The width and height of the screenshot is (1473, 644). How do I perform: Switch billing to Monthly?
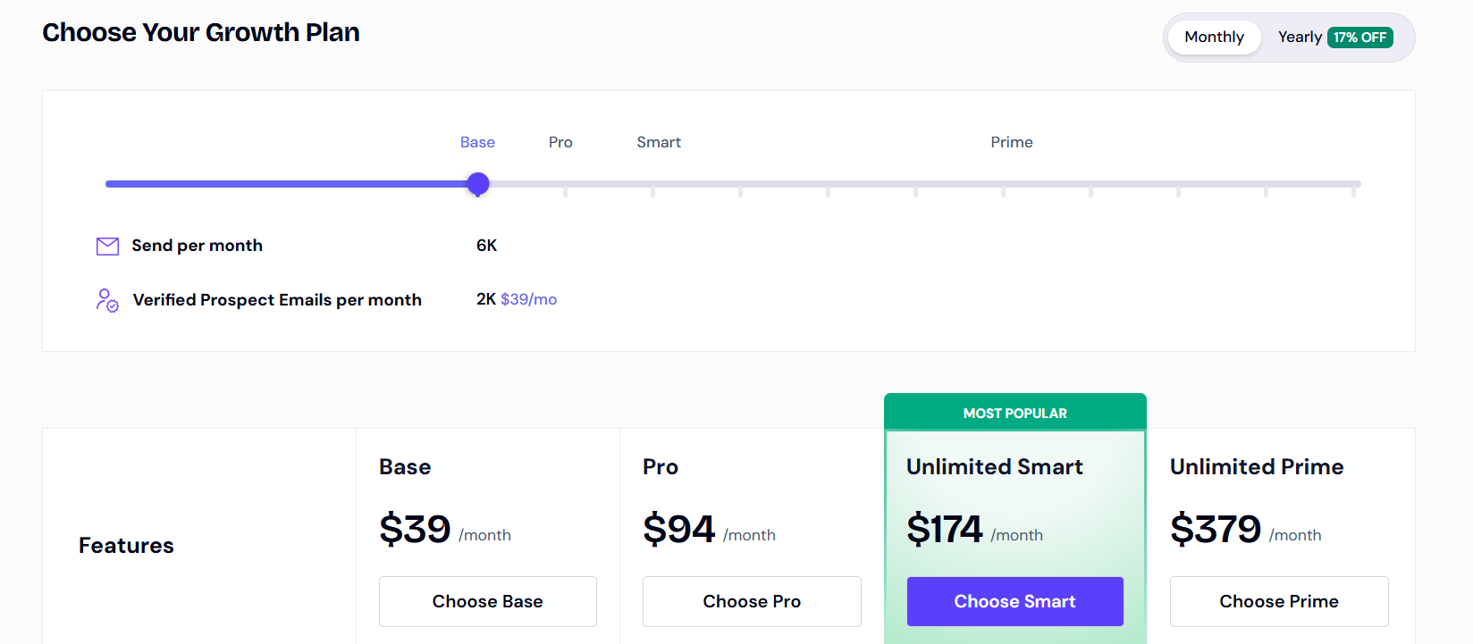(1214, 38)
